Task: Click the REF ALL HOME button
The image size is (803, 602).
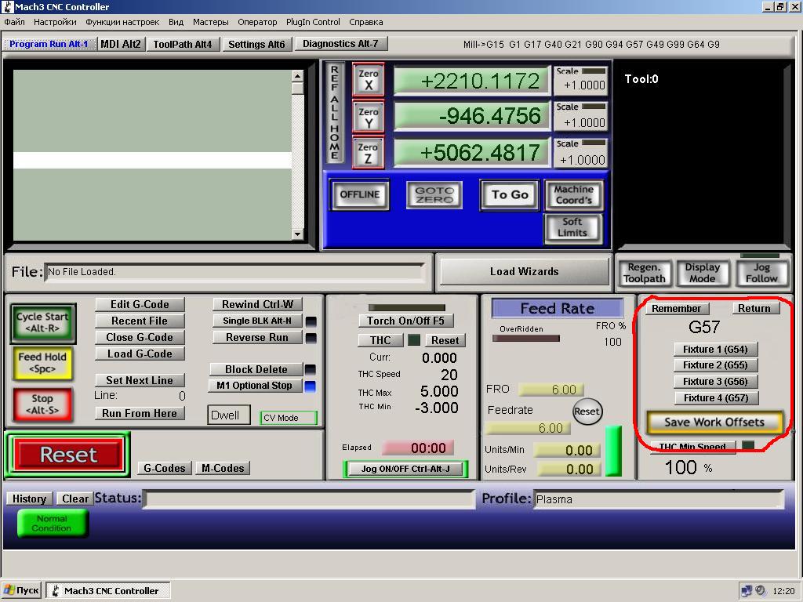Action: 334,112
